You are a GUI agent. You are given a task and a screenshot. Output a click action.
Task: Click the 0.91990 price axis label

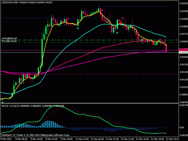click(184, 19)
